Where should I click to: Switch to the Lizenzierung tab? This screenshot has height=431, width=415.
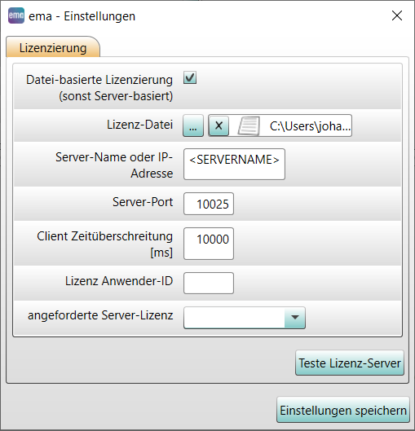coord(53,47)
